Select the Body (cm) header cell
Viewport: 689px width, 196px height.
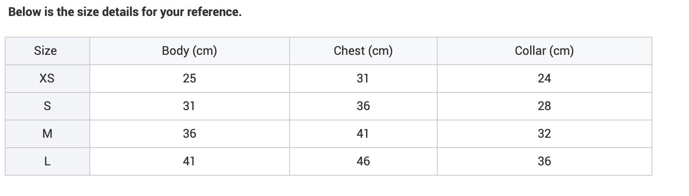pos(190,51)
